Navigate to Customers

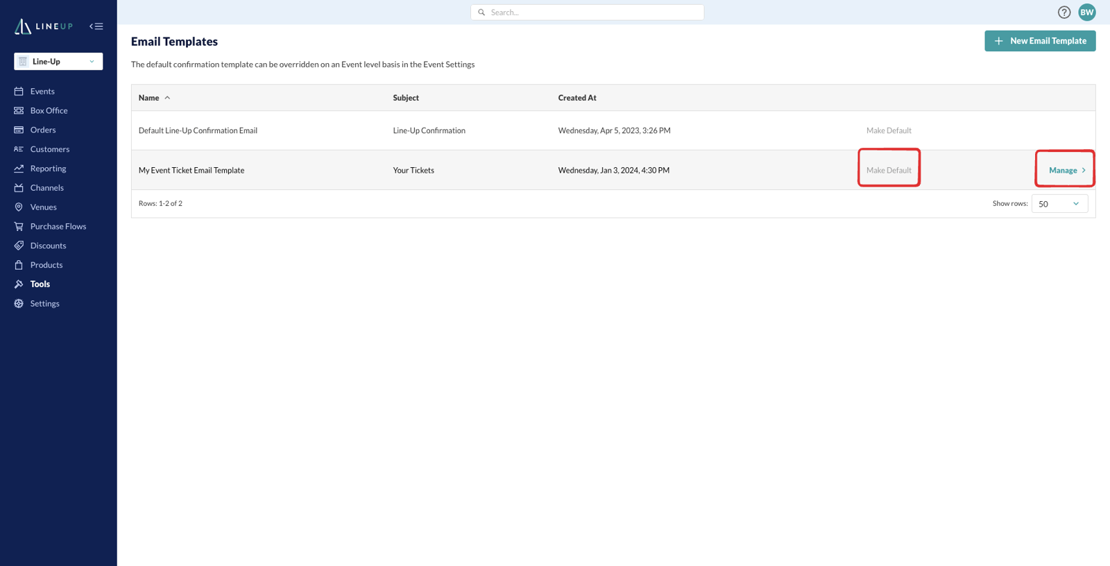click(x=50, y=149)
